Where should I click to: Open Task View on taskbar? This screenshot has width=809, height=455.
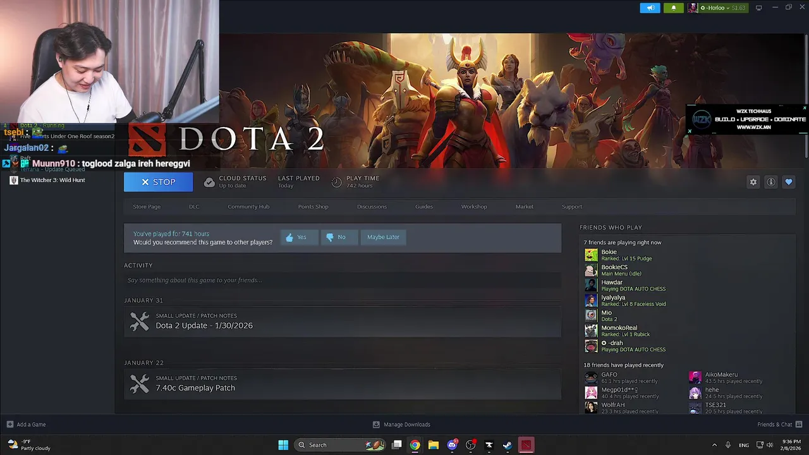[x=396, y=445]
